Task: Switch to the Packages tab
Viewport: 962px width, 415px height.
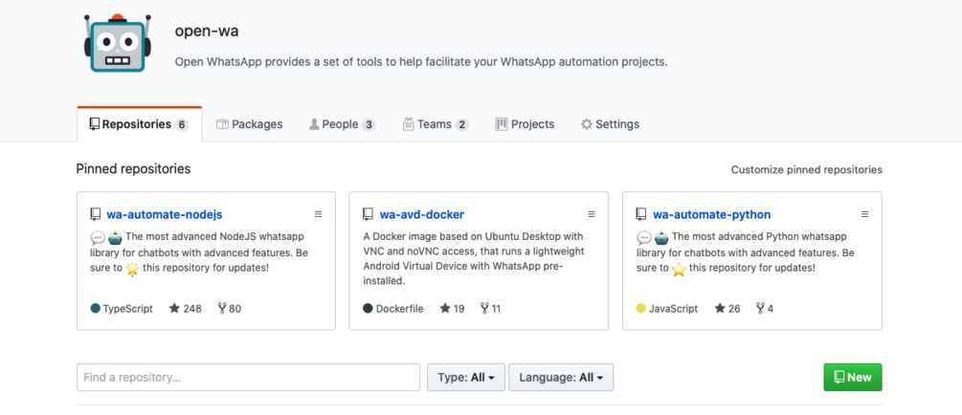Action: tap(250, 124)
